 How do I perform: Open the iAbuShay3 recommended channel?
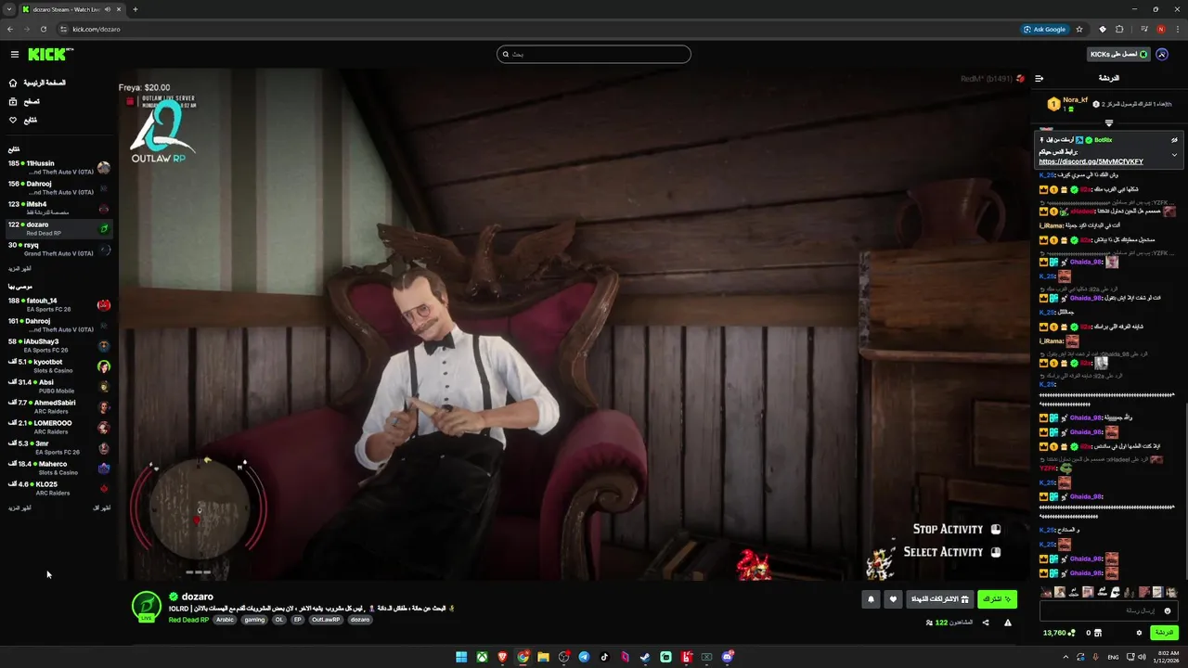[x=58, y=345]
